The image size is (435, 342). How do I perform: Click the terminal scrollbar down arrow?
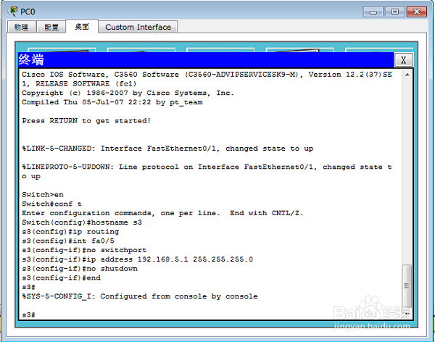click(x=407, y=314)
